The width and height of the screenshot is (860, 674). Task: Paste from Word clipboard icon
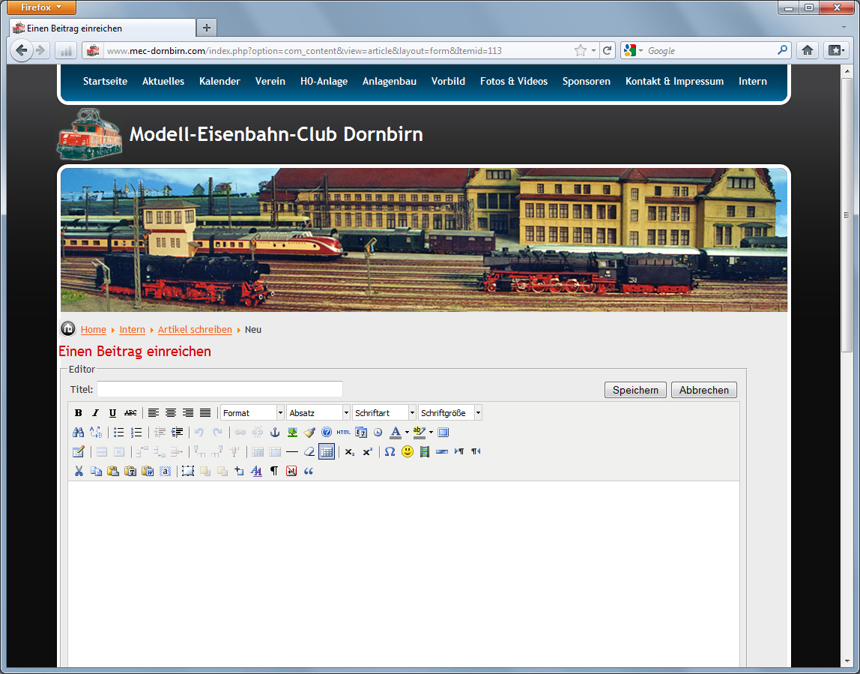pyautogui.click(x=148, y=471)
